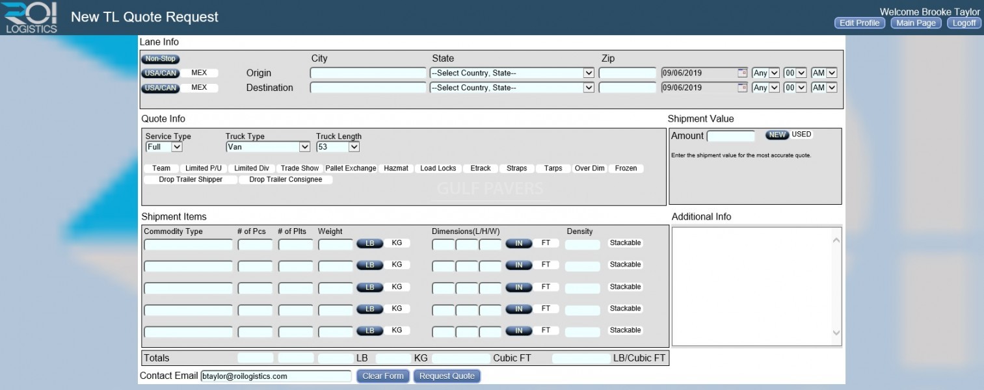Click the first row Weight field
The image size is (984, 390).
[x=336, y=244]
